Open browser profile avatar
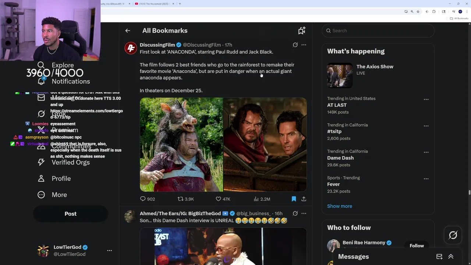 click(460, 12)
